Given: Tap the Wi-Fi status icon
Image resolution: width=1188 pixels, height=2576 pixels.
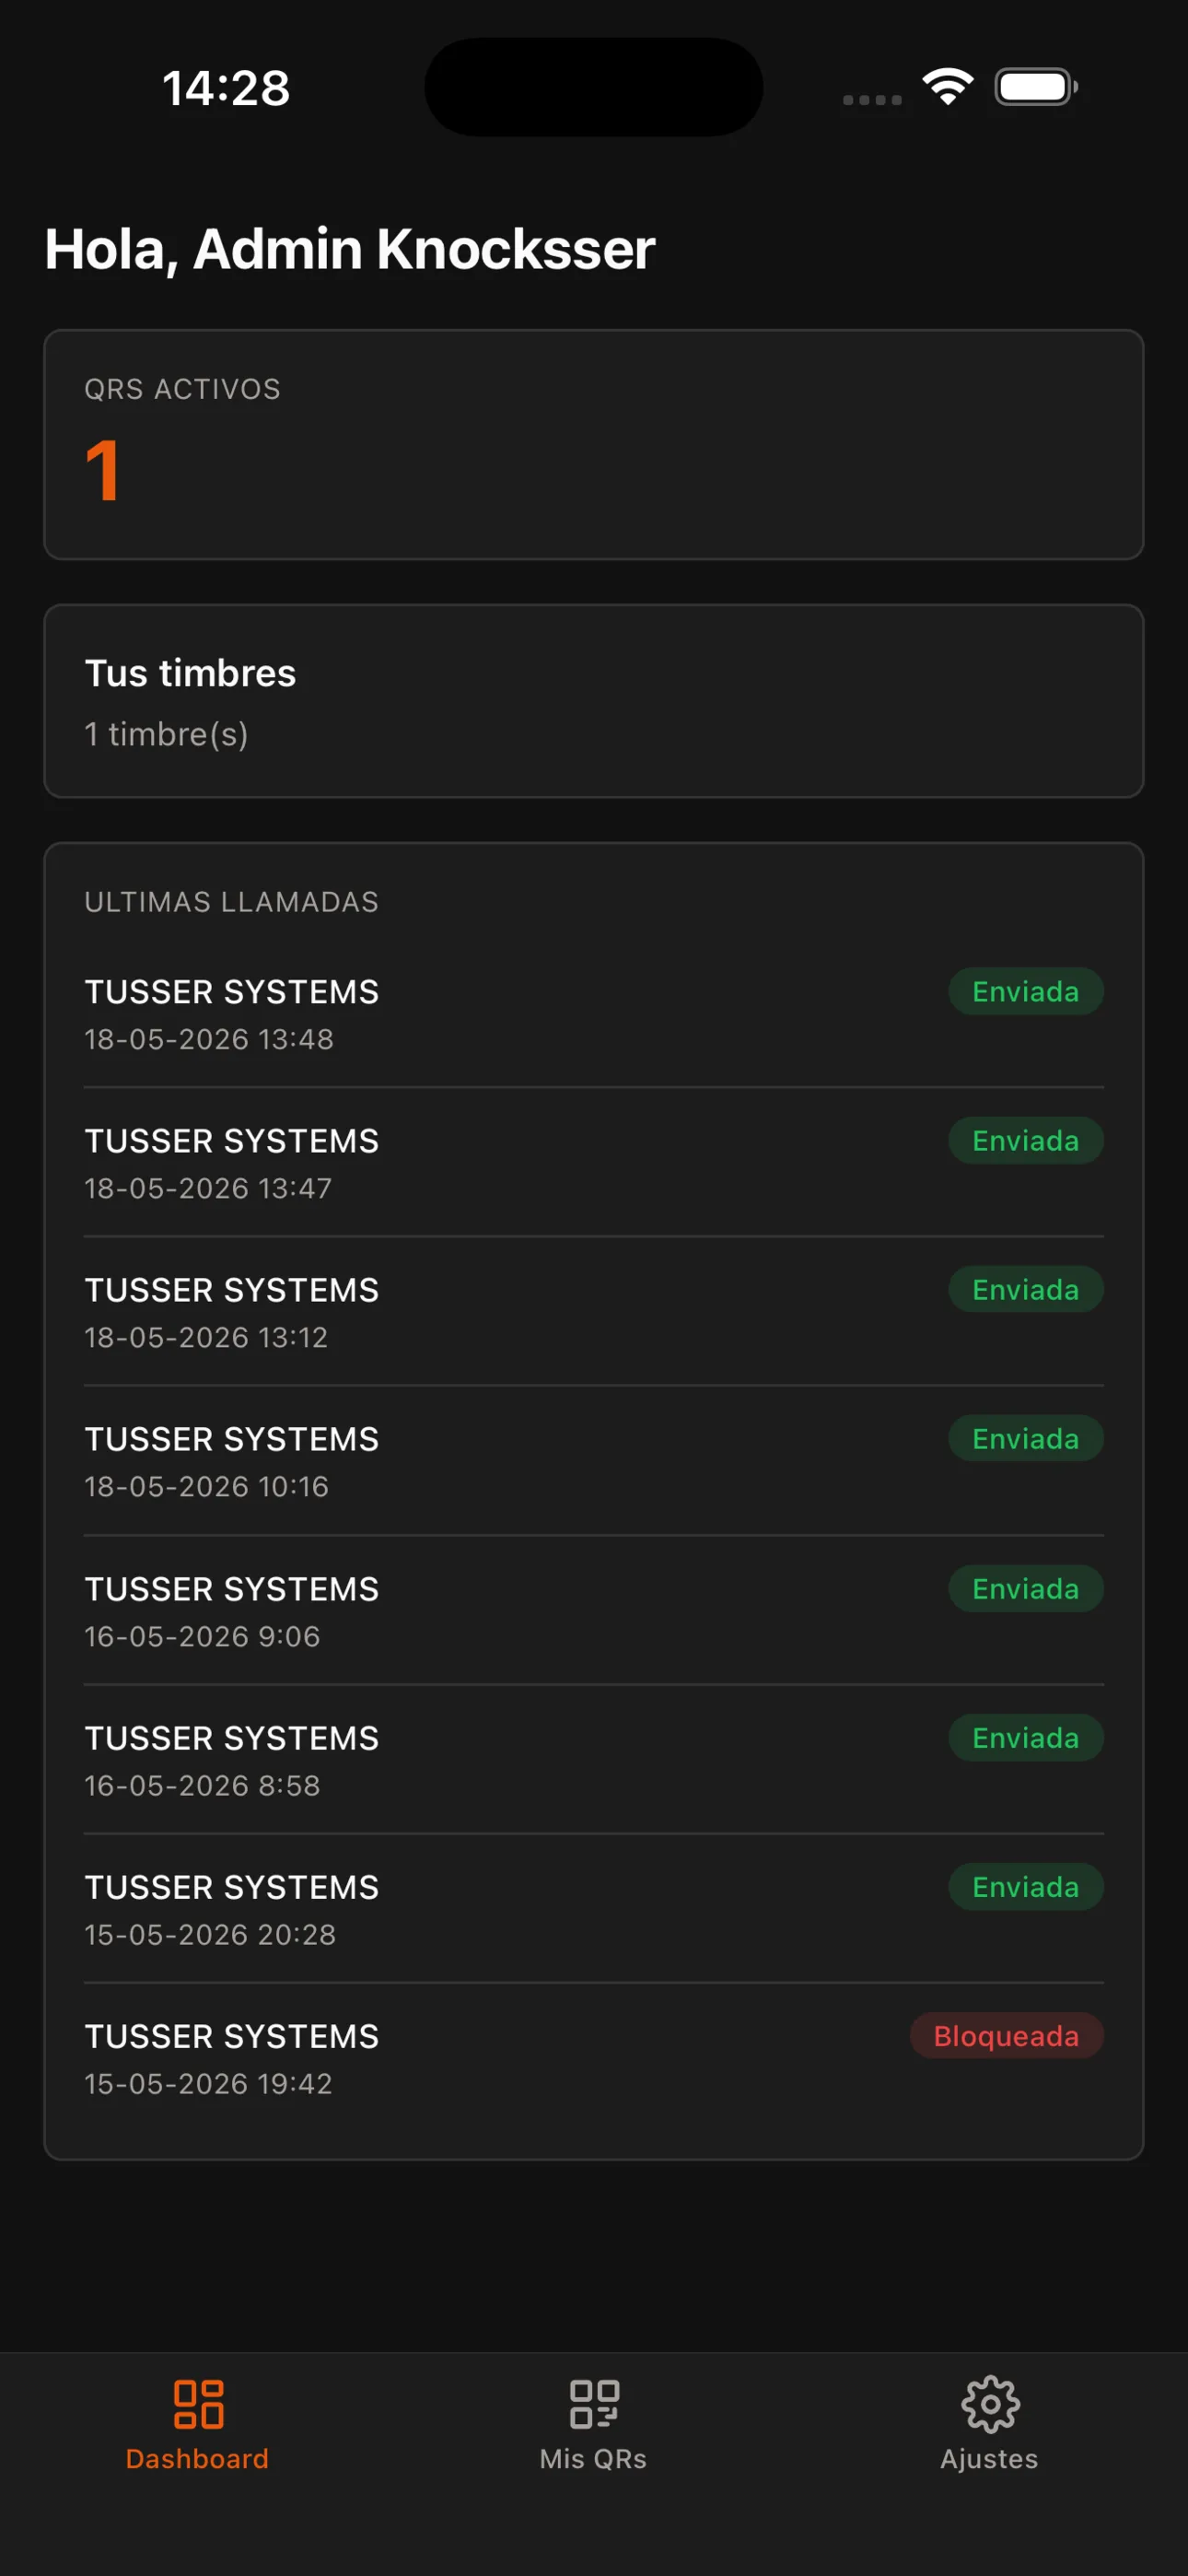Looking at the screenshot, I should [948, 87].
